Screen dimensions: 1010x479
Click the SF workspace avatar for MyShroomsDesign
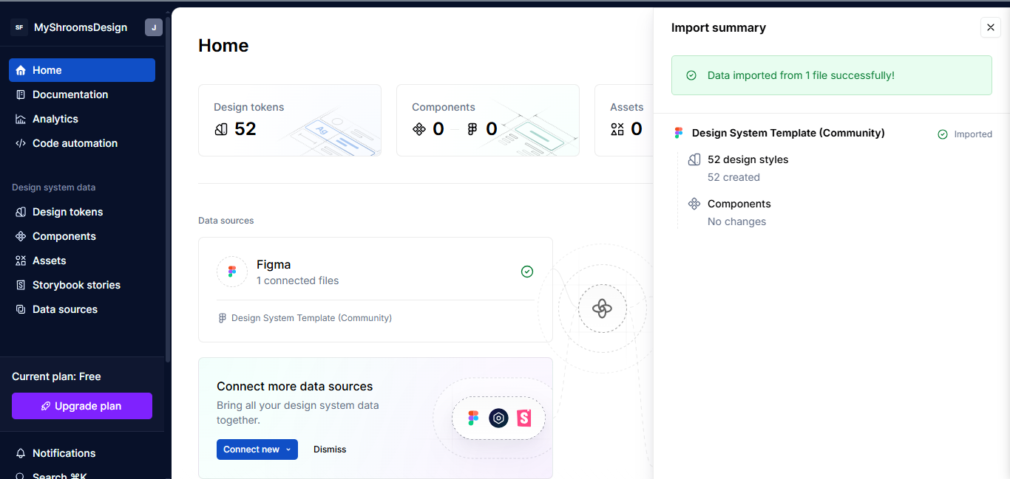click(x=19, y=27)
